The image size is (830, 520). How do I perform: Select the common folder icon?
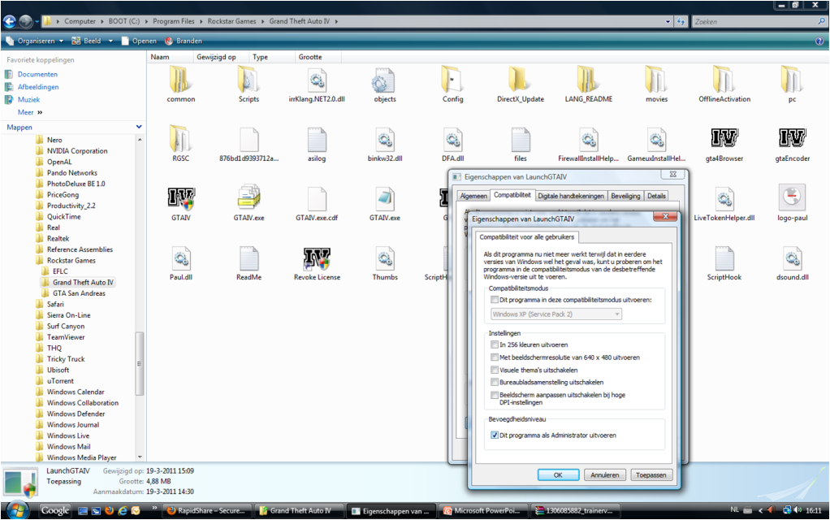point(180,80)
